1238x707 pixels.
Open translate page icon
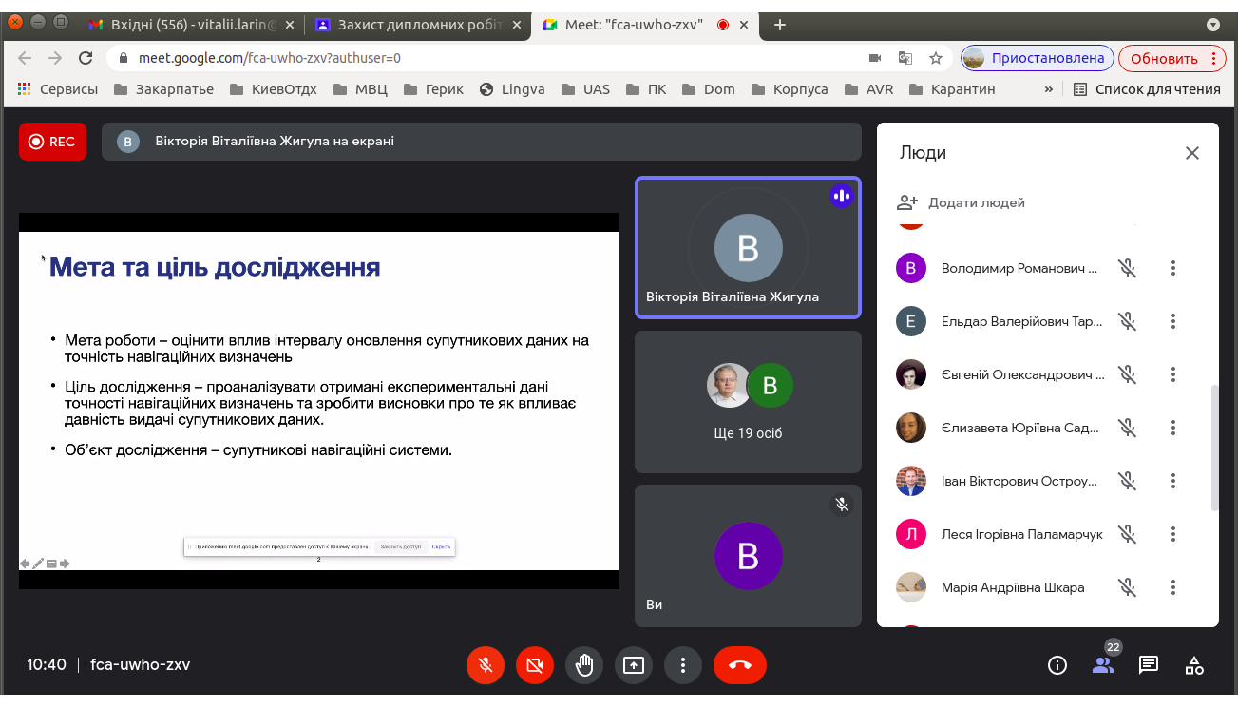point(905,58)
